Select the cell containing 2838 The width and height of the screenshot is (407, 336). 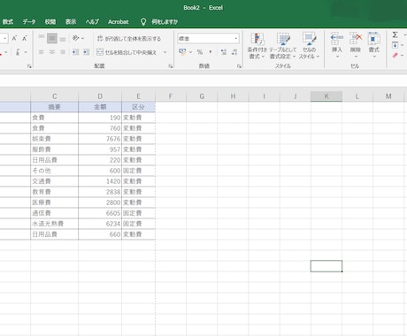click(x=100, y=192)
